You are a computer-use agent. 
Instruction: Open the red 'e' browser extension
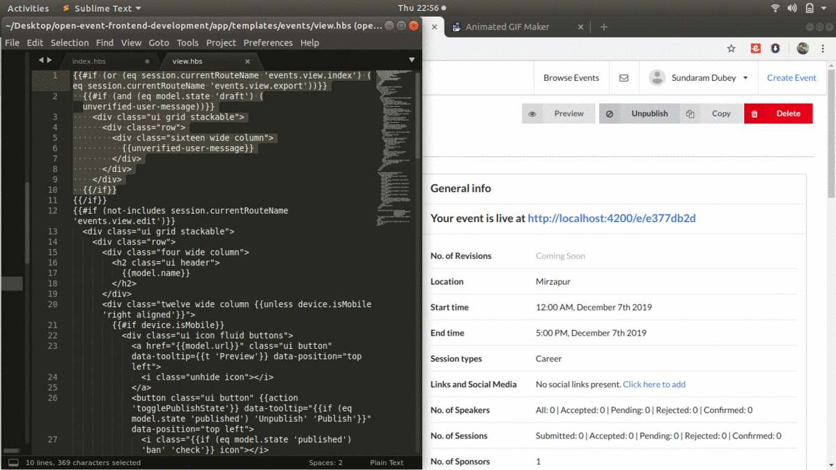[755, 49]
